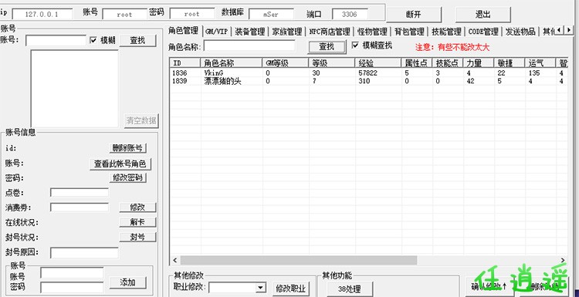Focus the 端口 field showing 3306
Viewport: 579px width, 297px height.
tap(350, 15)
